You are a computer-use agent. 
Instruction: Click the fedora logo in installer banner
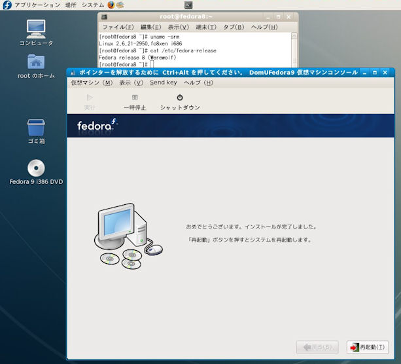point(97,125)
